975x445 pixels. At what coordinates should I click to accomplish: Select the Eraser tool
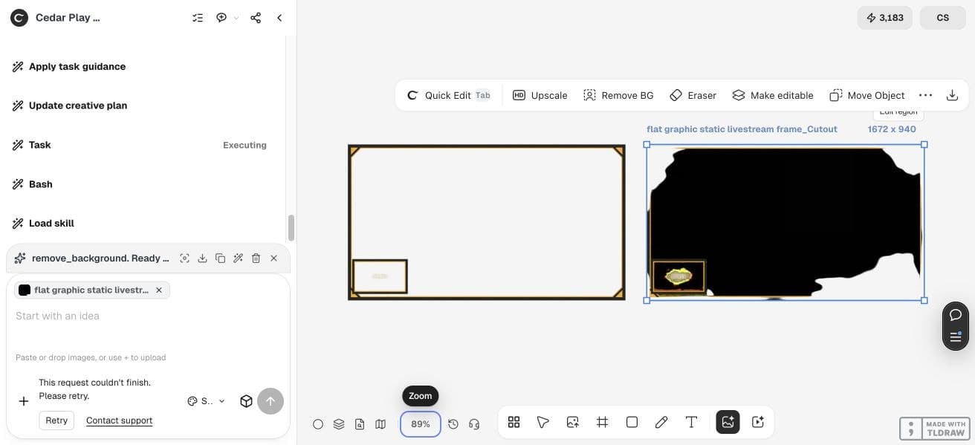click(693, 95)
